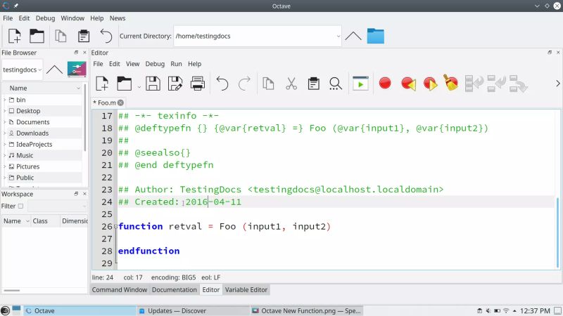
Task: Sort Workspace by Class column
Action: tap(45, 221)
